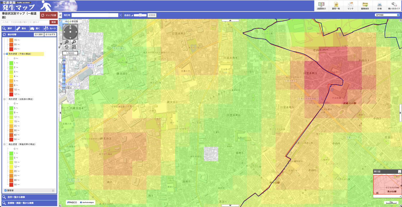
Task: Click the GeoTechnologies logo
Action: [x=86, y=202]
